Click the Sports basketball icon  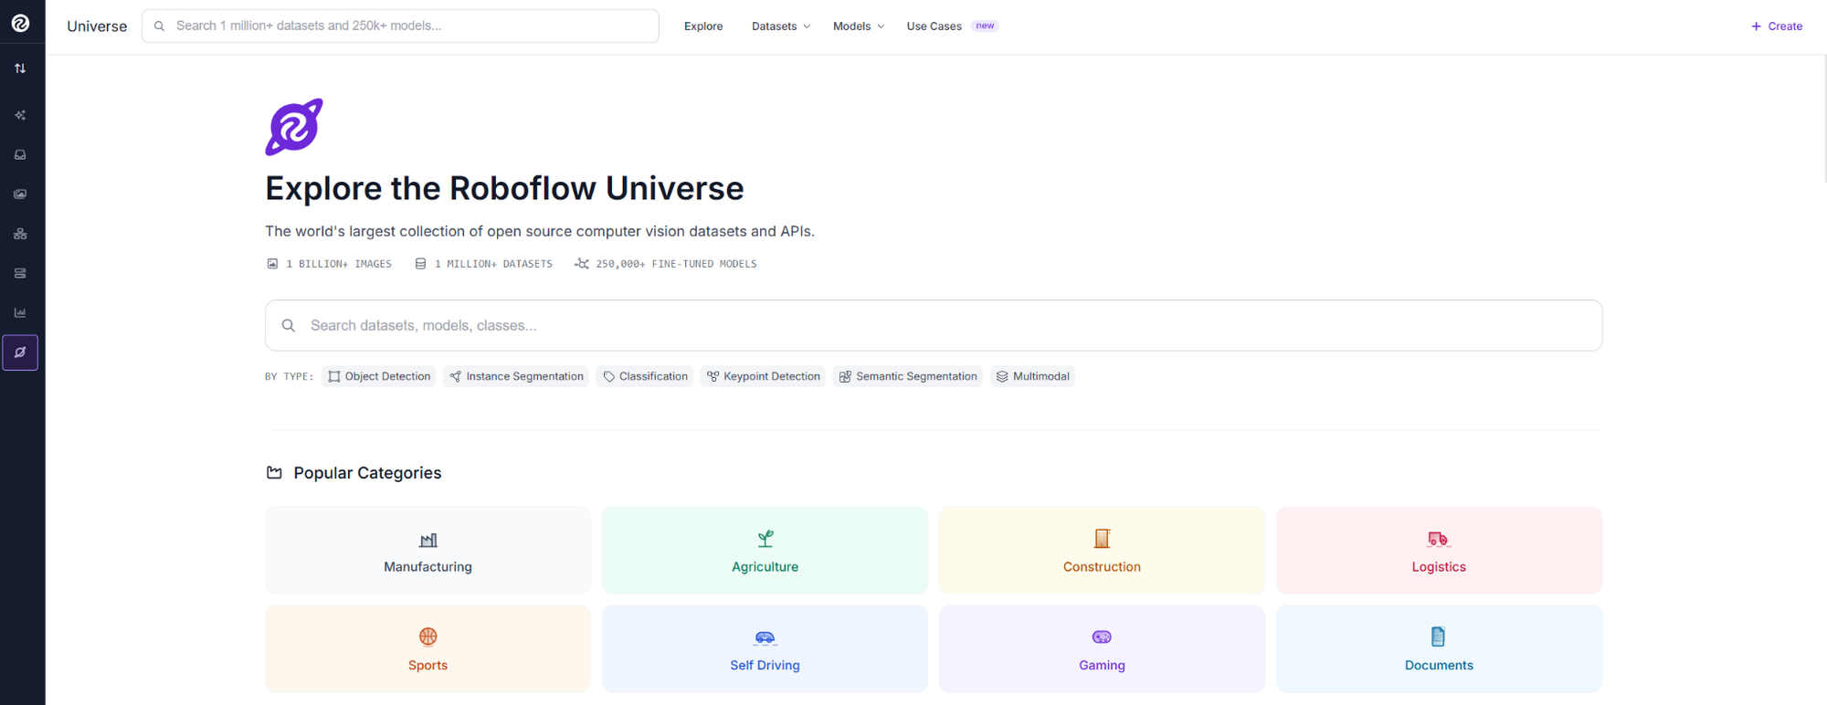[x=428, y=637]
